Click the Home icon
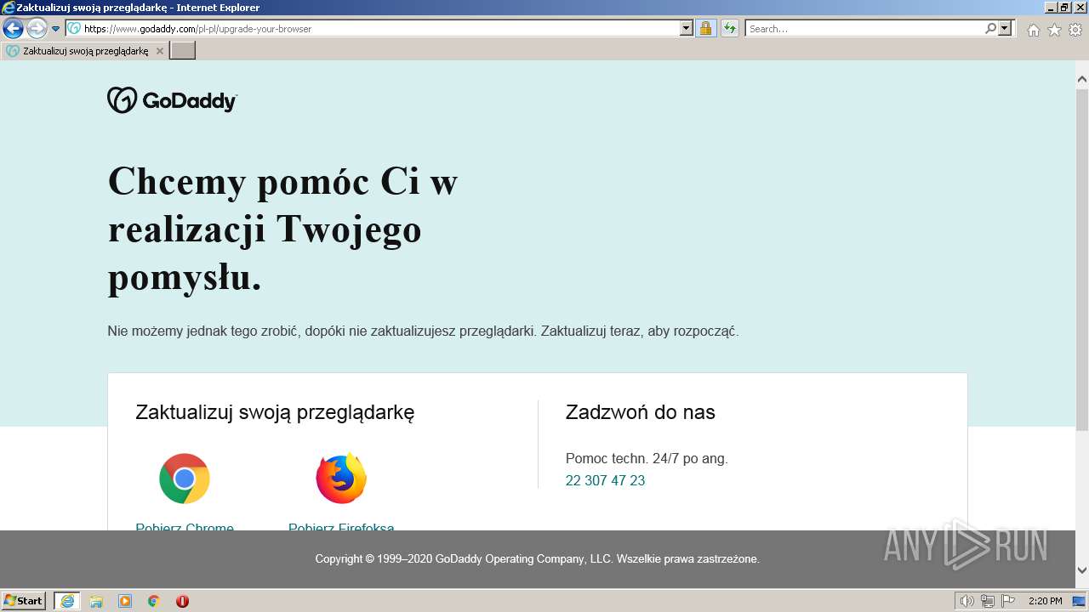The image size is (1089, 612). (1033, 30)
